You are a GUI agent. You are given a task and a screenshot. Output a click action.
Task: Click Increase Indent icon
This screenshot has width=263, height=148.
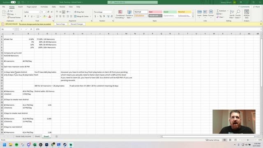point(71,16)
